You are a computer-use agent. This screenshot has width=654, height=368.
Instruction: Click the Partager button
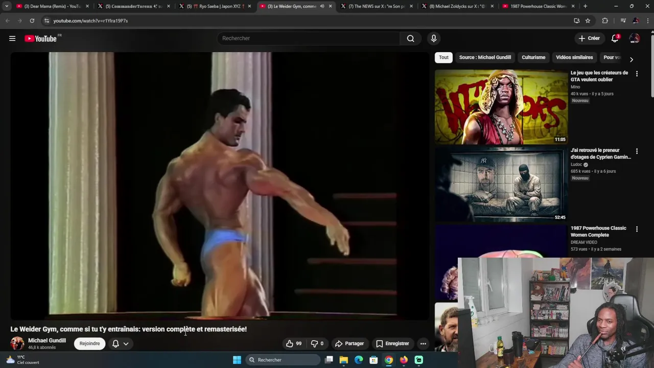pos(349,343)
